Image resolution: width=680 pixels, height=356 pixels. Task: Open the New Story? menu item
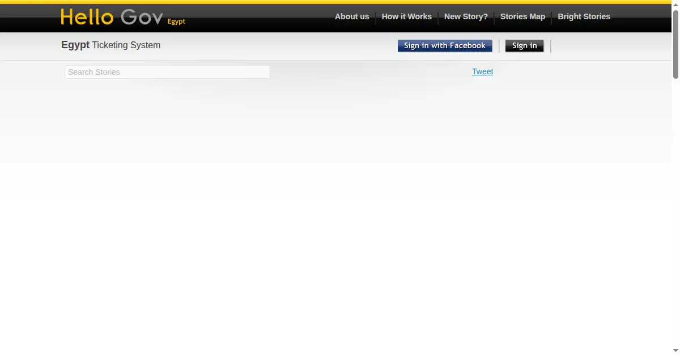(466, 16)
